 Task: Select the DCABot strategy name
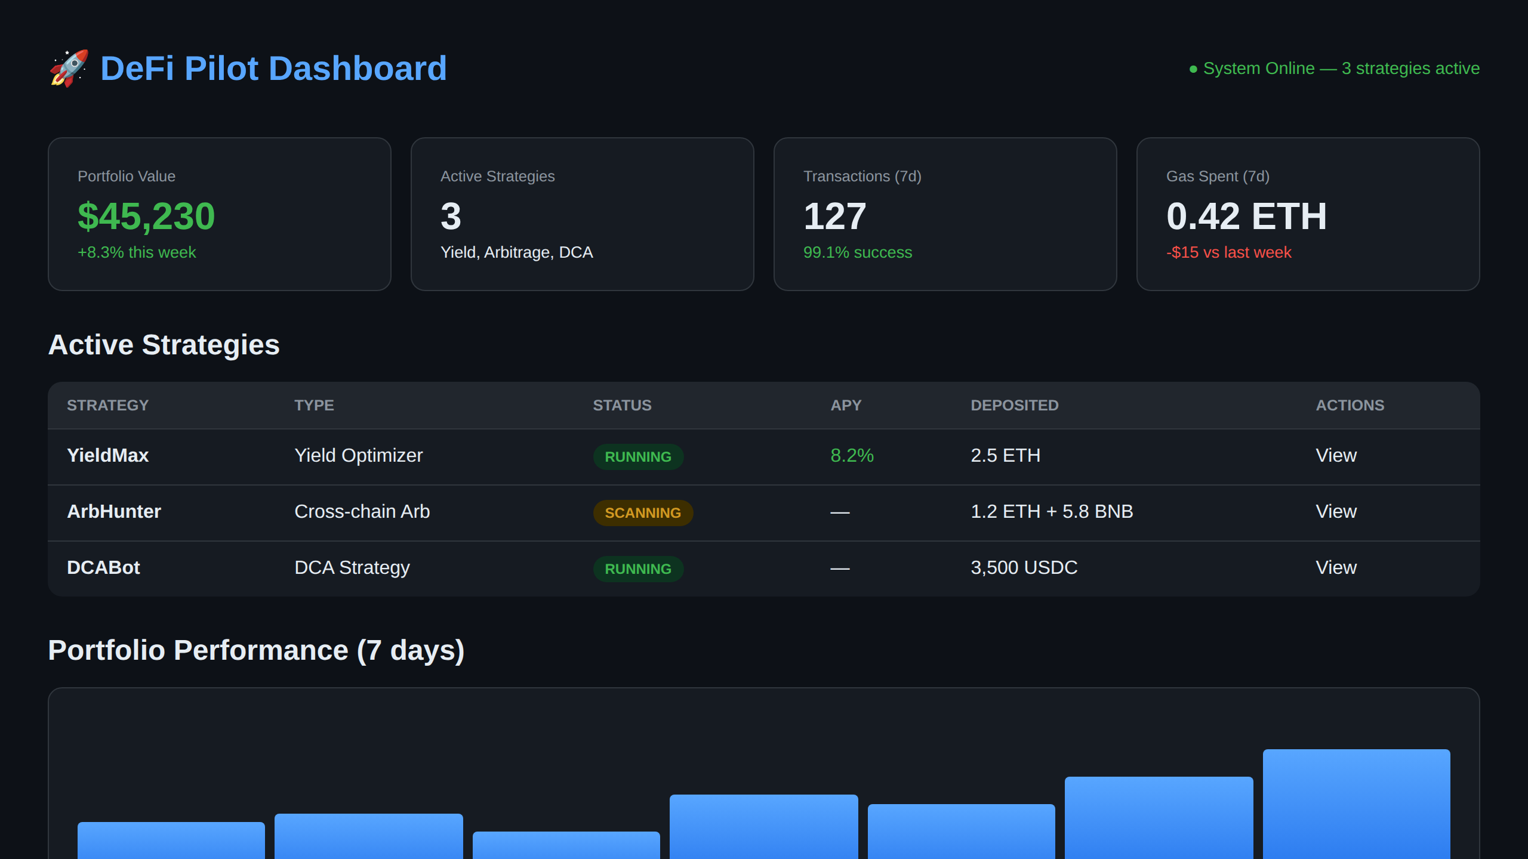[103, 567]
